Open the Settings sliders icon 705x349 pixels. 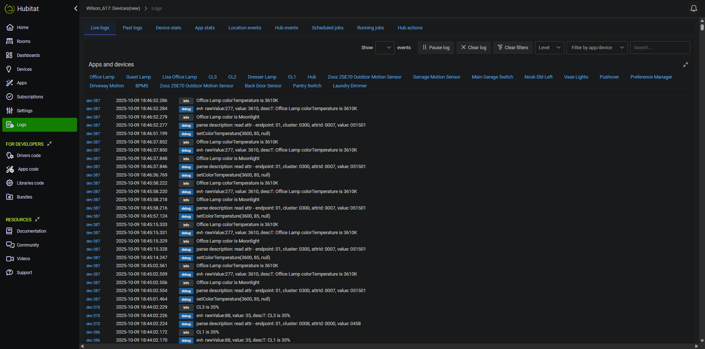[x=10, y=111]
